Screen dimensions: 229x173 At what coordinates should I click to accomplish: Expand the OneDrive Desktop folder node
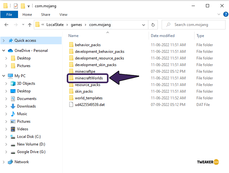pos(6,58)
